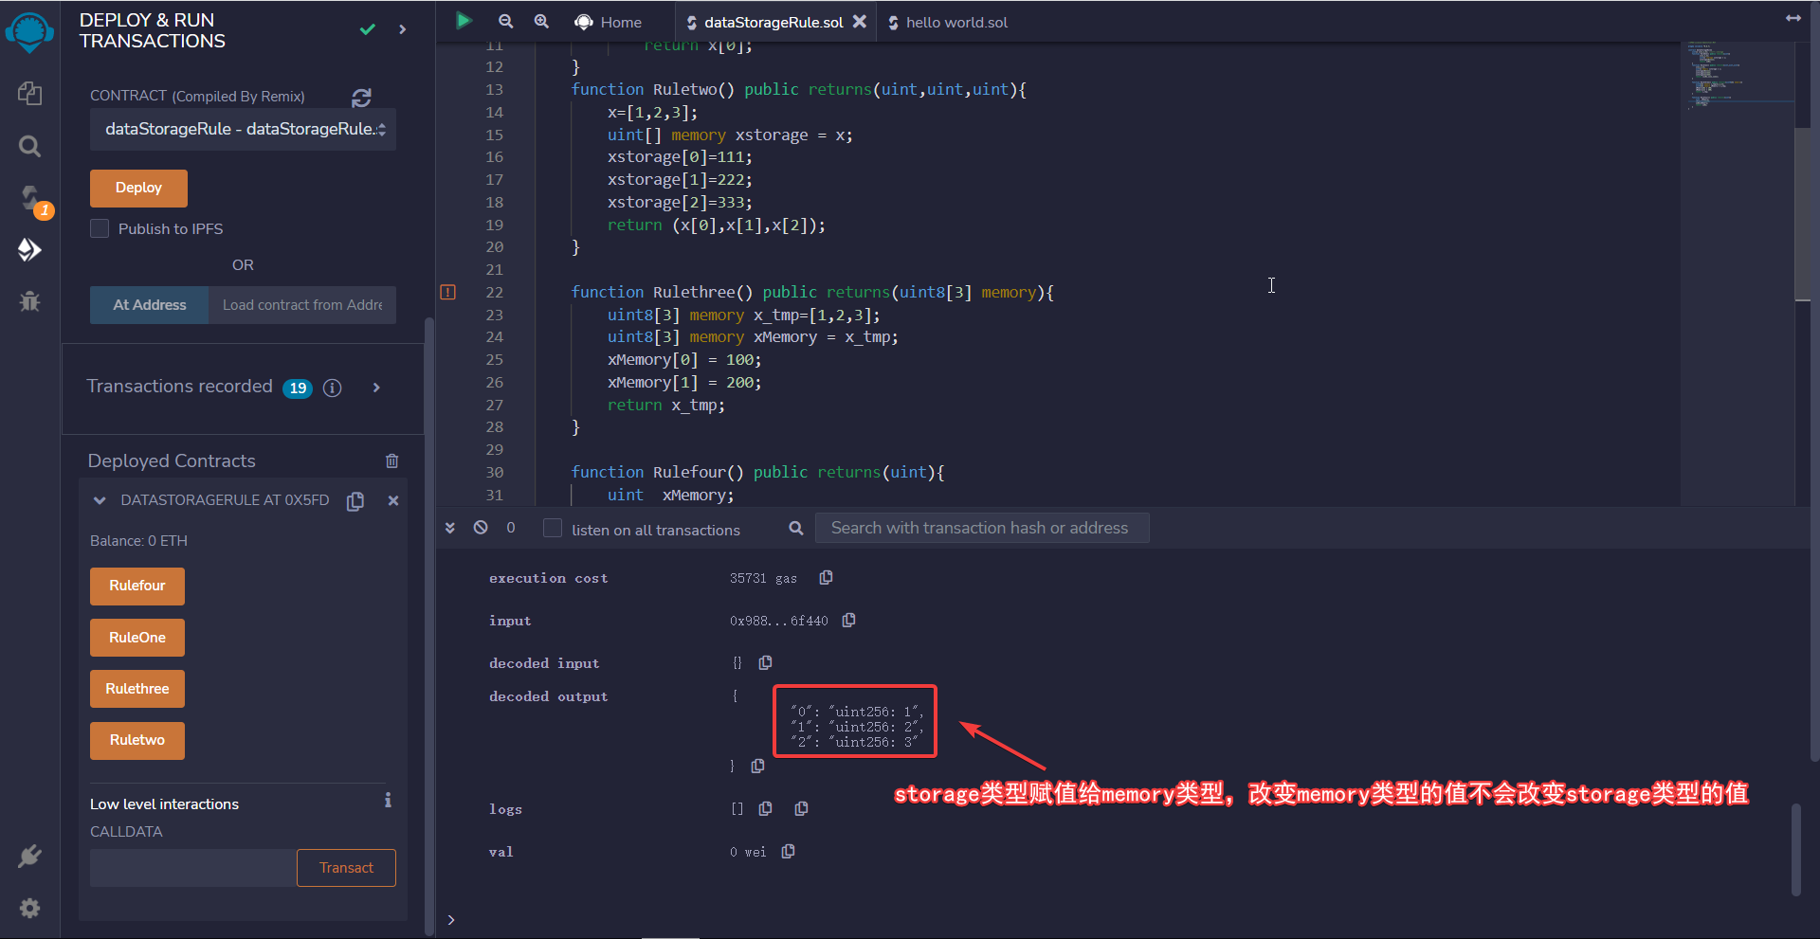Check listen on all transactions
Screen dimensions: 1820x939
[553, 529]
